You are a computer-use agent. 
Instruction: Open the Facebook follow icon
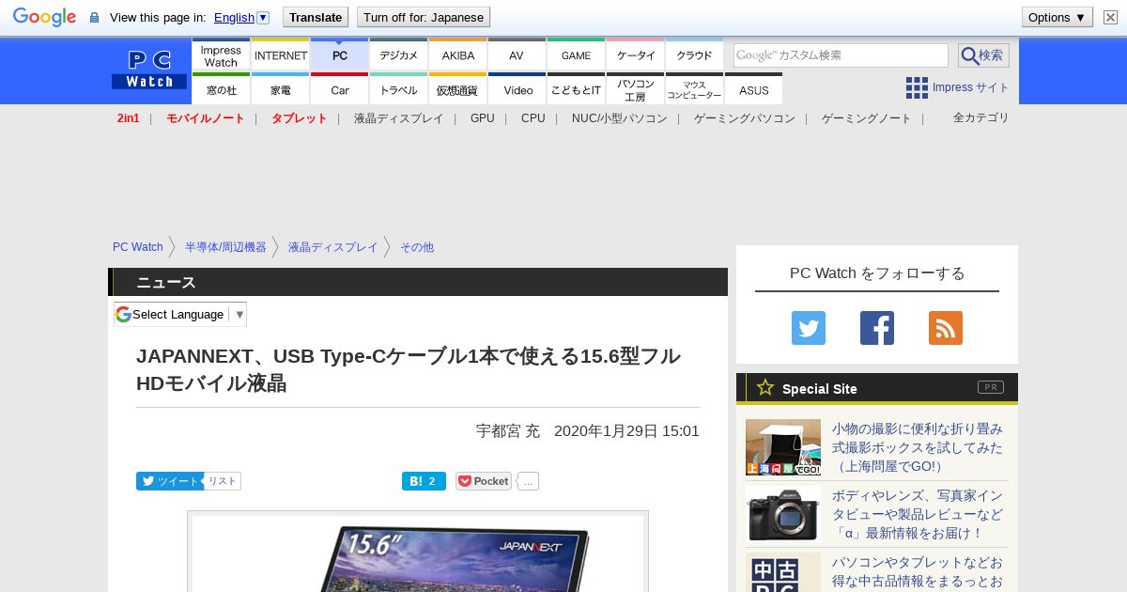click(877, 328)
